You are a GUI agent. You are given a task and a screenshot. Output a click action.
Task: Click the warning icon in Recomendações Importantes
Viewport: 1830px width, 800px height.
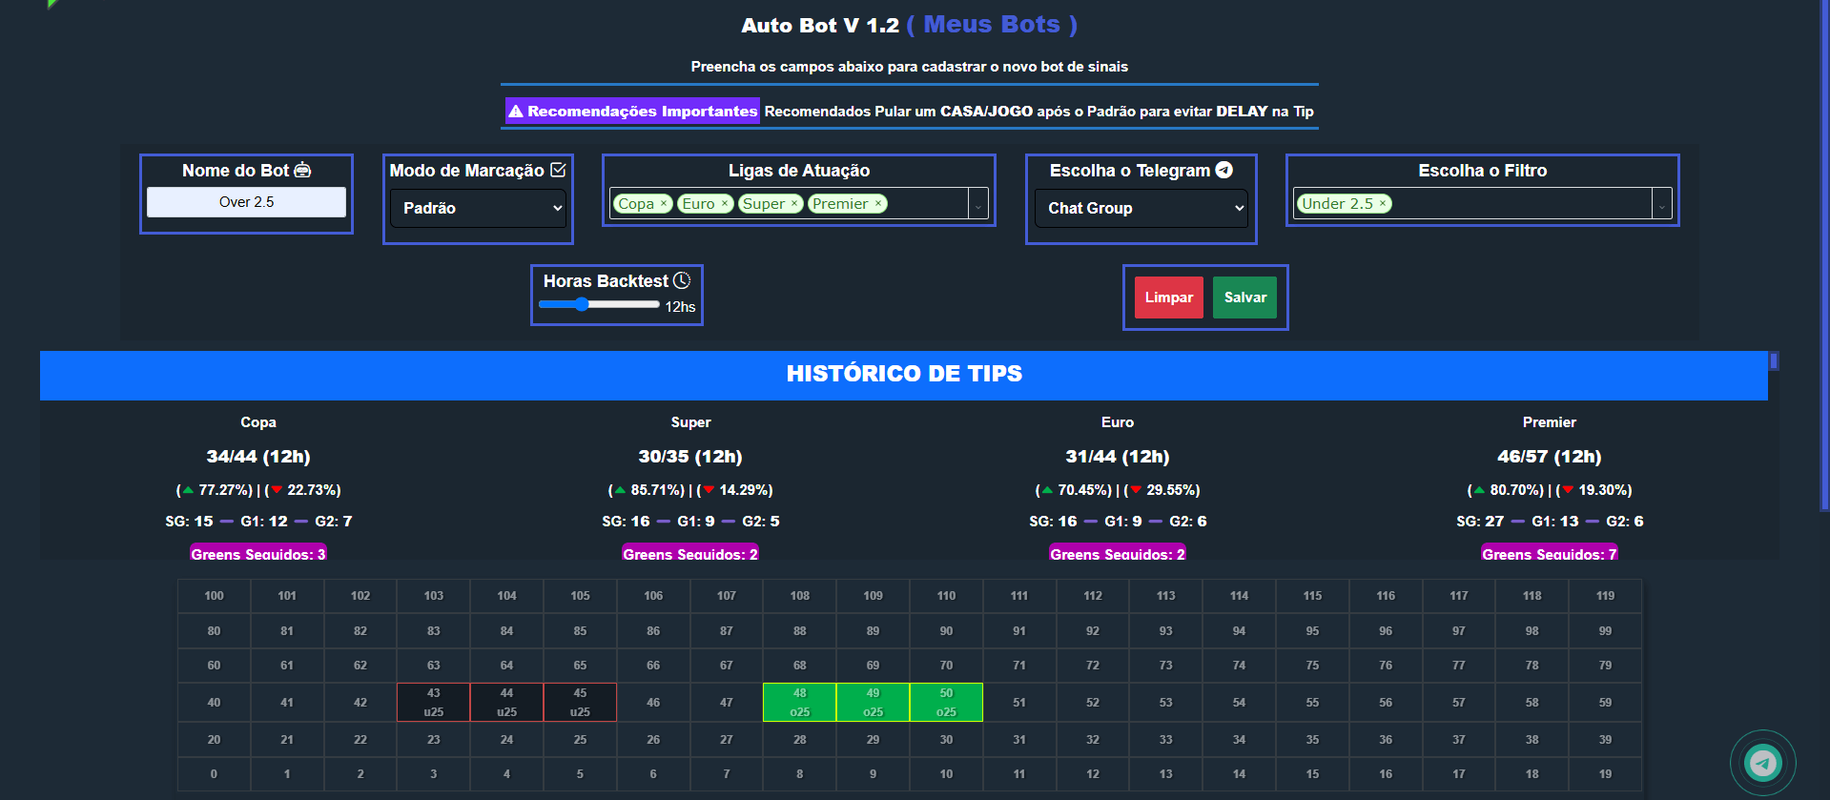516,112
